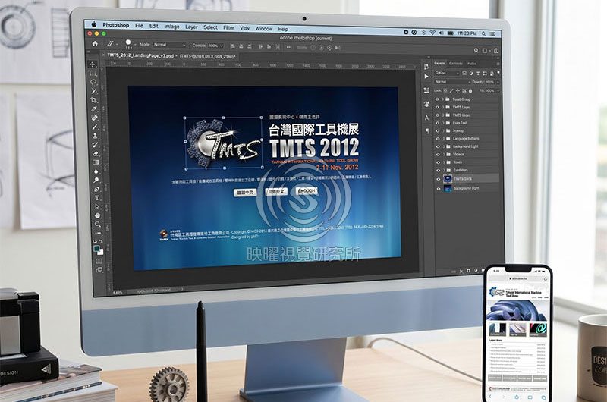Select the Hand tool
Screen dimensions: 607x402
98,215
